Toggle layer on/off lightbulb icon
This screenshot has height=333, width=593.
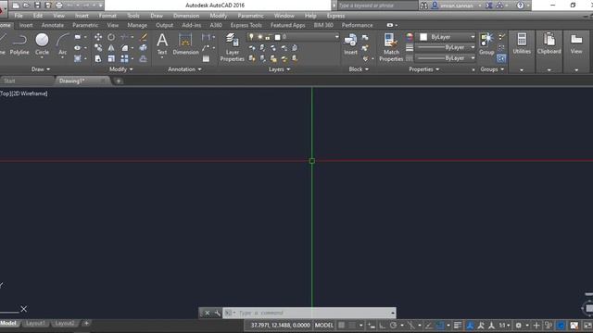click(251, 37)
